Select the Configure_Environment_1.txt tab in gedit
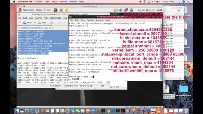This screenshot has height=114, width=203. pos(34,28)
